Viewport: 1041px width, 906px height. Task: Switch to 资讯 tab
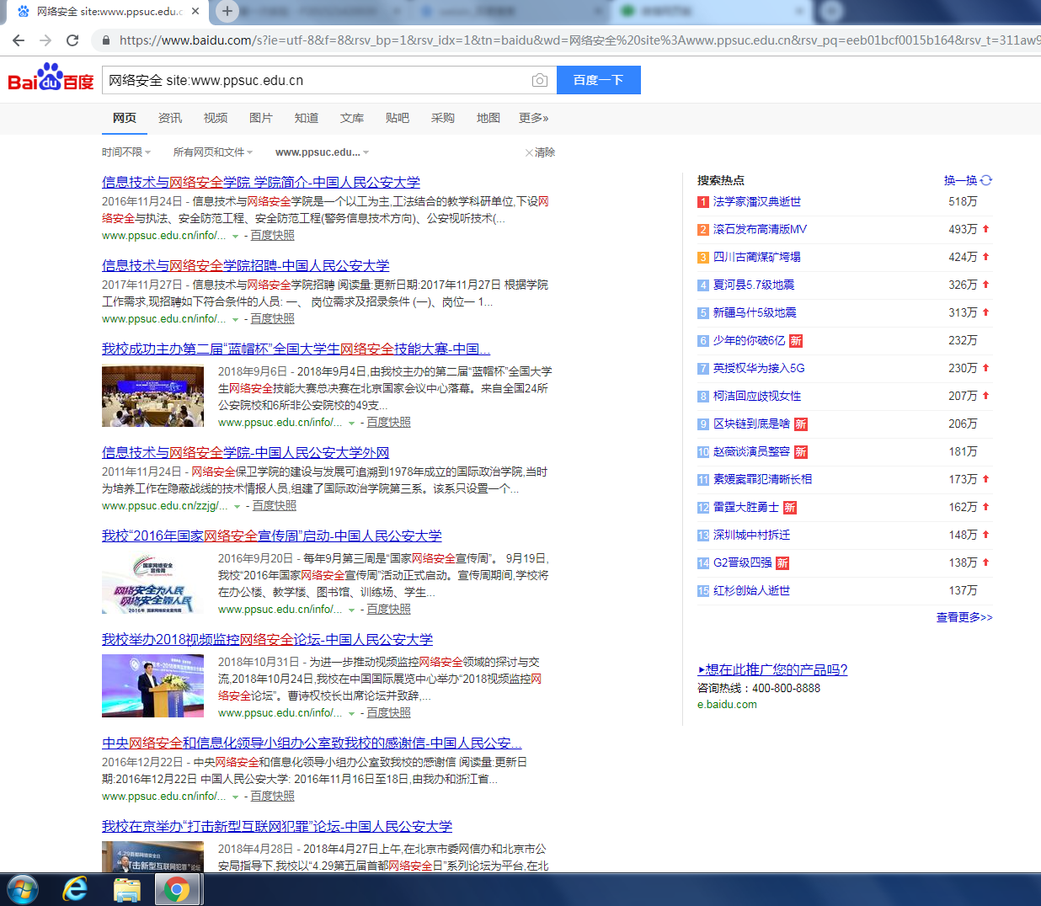pos(170,118)
